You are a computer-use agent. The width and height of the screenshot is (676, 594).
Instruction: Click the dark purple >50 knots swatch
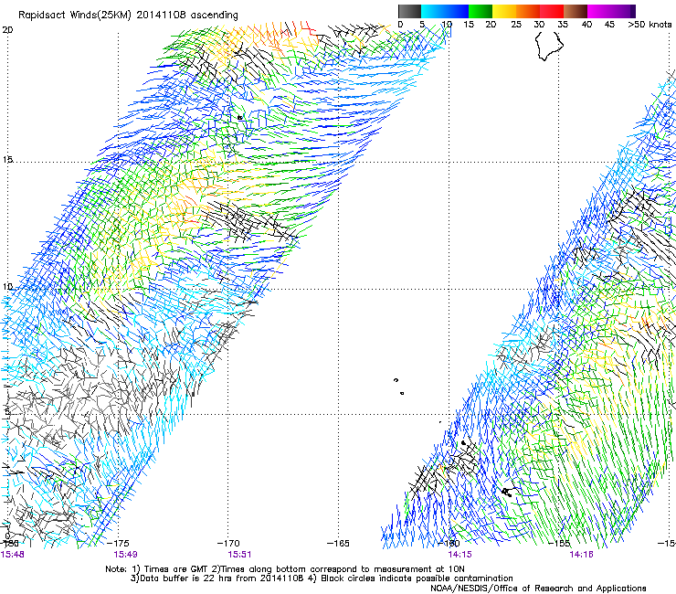[633, 11]
